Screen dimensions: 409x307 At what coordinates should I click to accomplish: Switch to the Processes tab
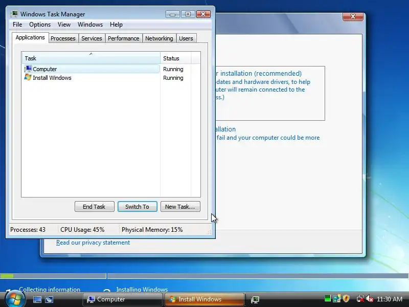(x=63, y=38)
